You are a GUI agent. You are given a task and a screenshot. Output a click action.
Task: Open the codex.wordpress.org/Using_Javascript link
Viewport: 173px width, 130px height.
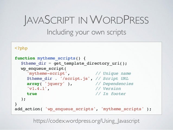point(87,121)
